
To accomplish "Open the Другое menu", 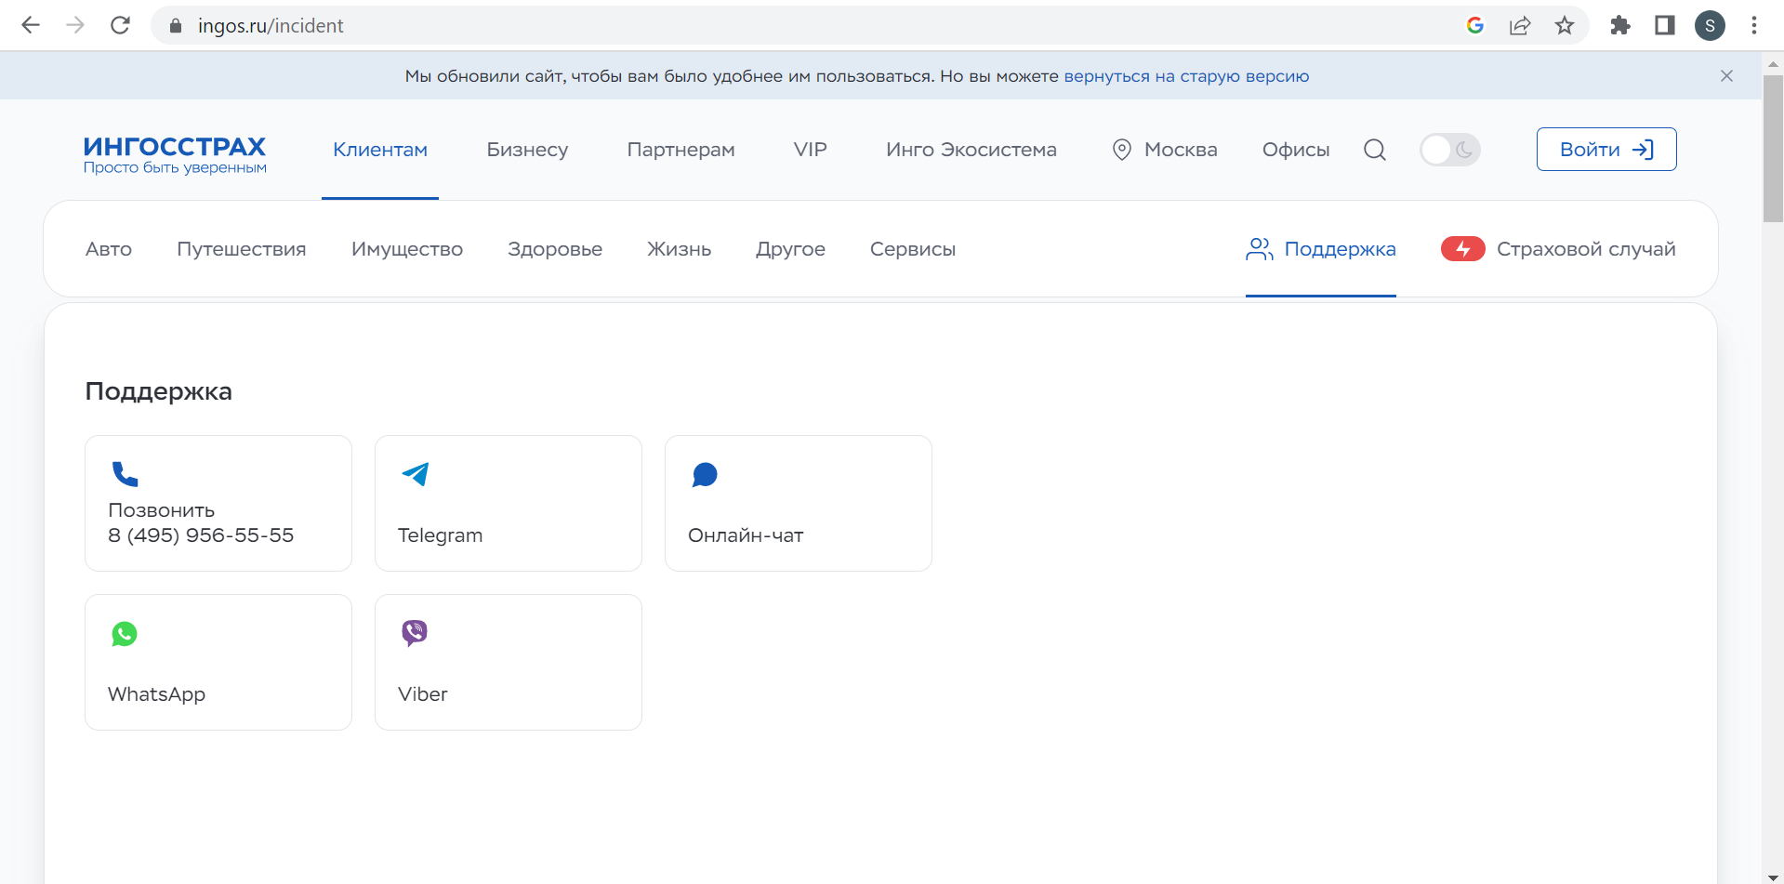I will point(790,249).
